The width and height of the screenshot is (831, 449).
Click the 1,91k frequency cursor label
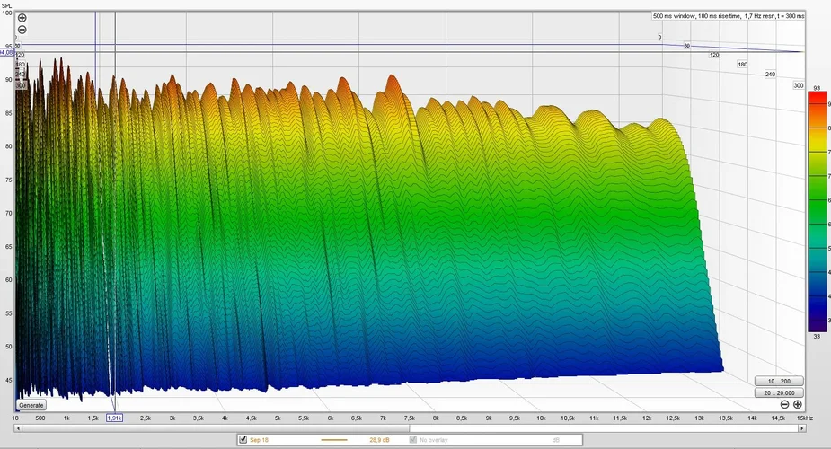pos(114,418)
